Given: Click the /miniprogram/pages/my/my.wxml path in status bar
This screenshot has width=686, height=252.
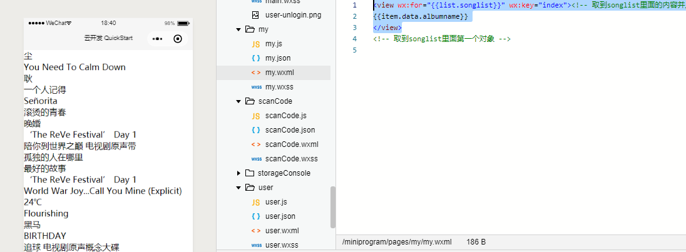Looking at the screenshot, I should coord(397,241).
